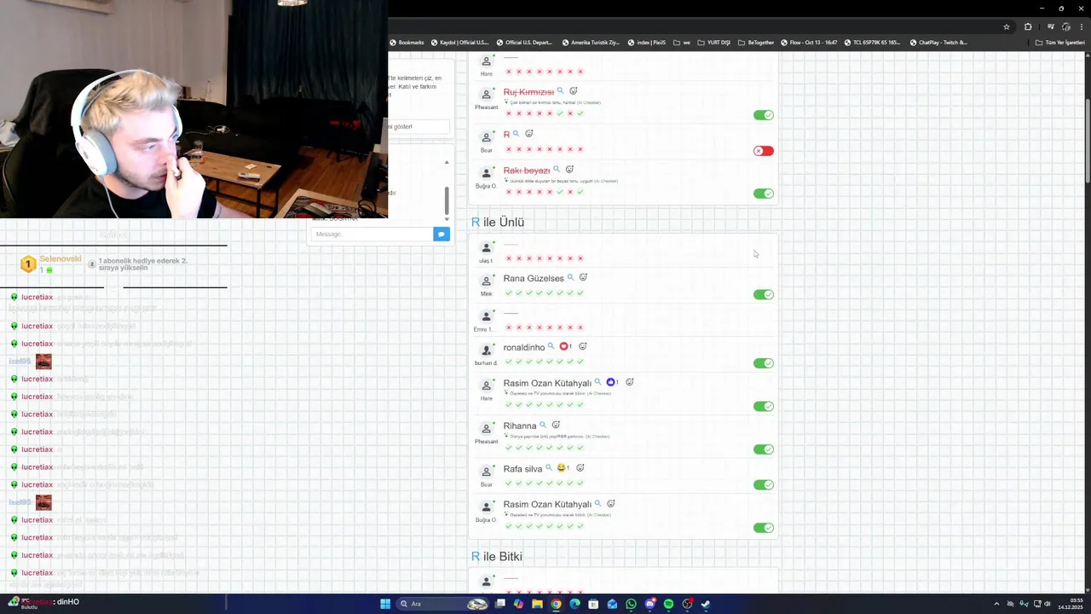This screenshot has width=1091, height=614.
Task: Toggle approval for Rana Güzelses
Action: [764, 294]
